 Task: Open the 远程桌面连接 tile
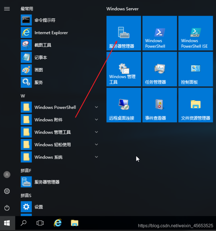[124, 105]
